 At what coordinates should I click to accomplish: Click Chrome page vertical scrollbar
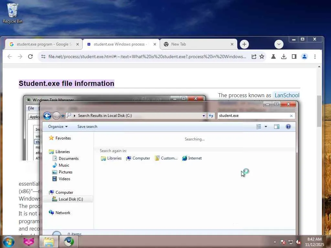point(319,111)
